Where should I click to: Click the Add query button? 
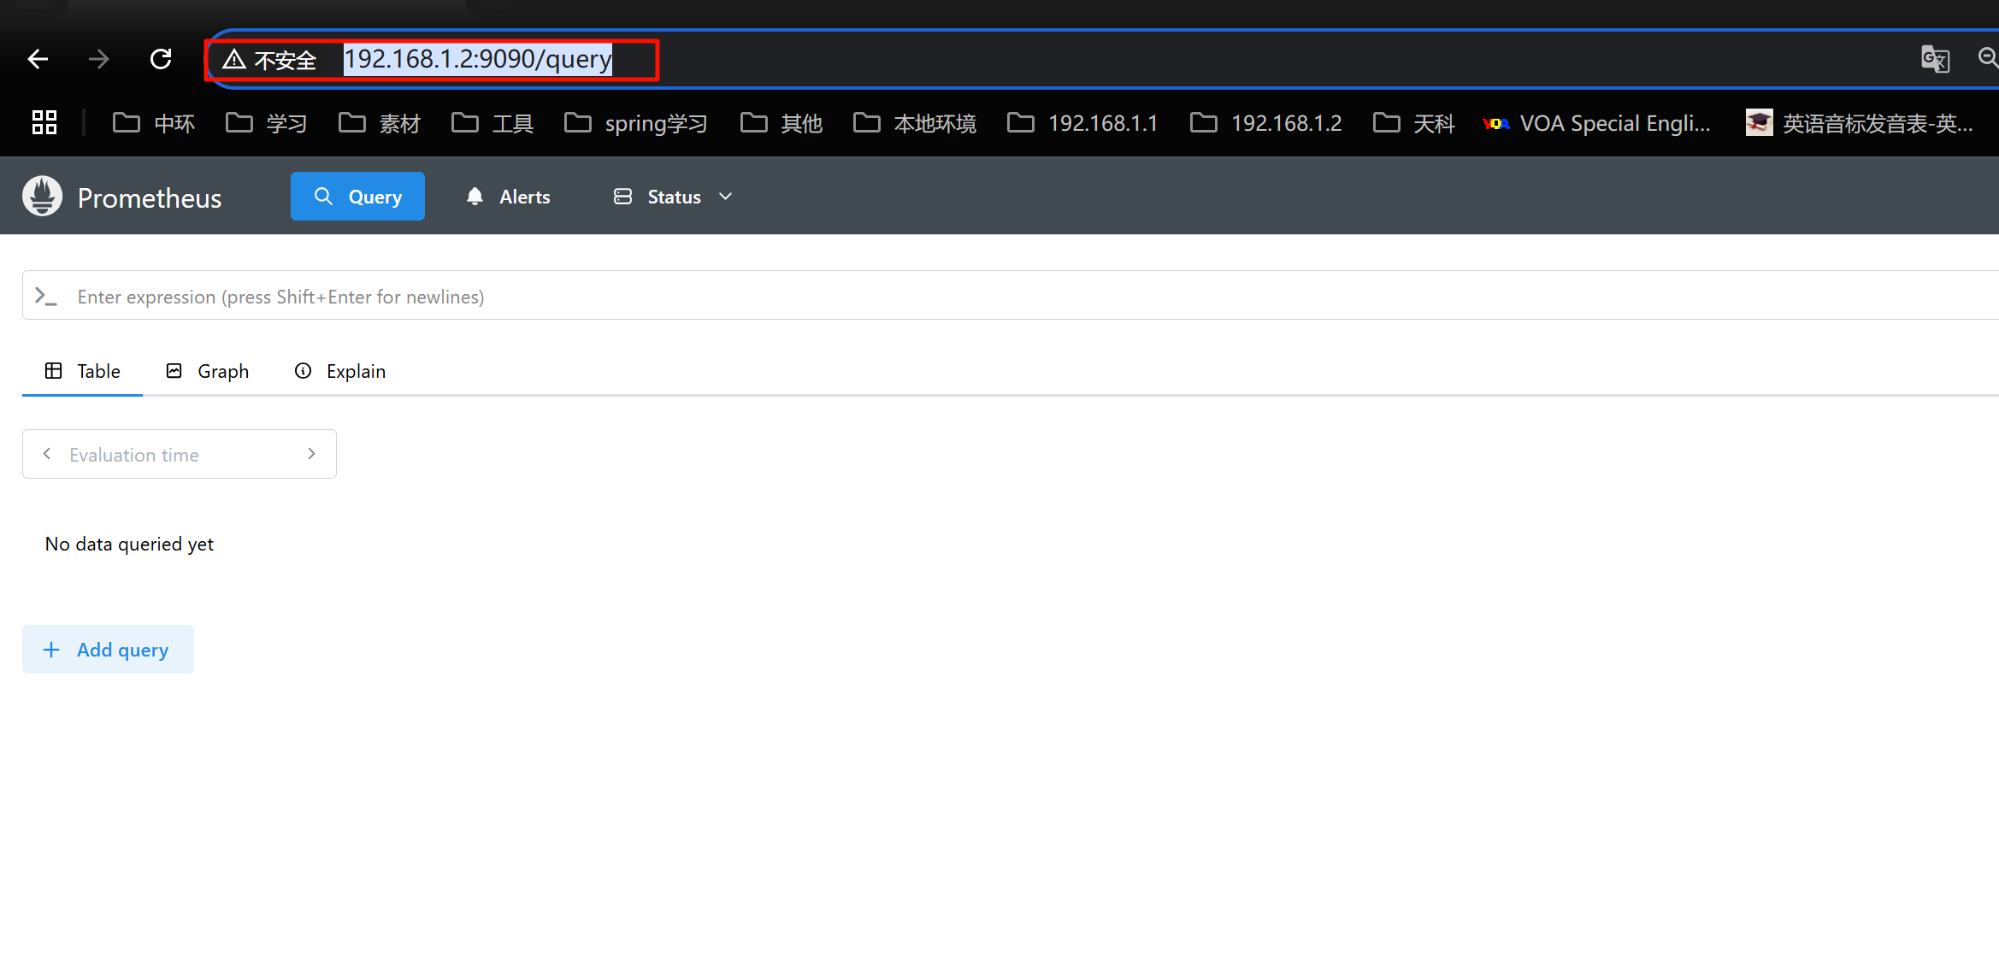tap(108, 650)
